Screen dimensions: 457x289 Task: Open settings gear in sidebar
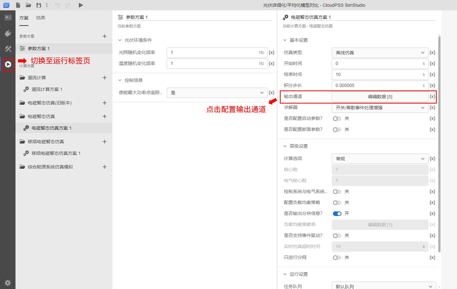(8, 283)
